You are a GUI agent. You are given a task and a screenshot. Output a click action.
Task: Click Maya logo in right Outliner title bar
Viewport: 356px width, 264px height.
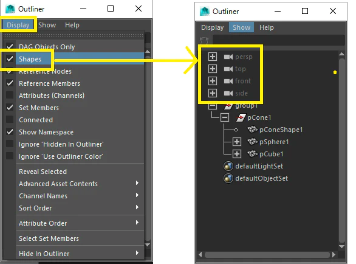[x=205, y=12]
